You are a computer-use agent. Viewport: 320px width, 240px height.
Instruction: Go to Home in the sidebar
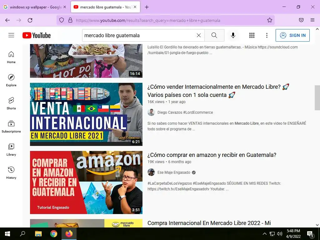(11, 57)
